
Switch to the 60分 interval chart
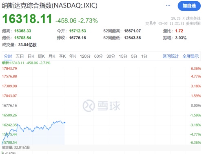click(x=98, y=56)
